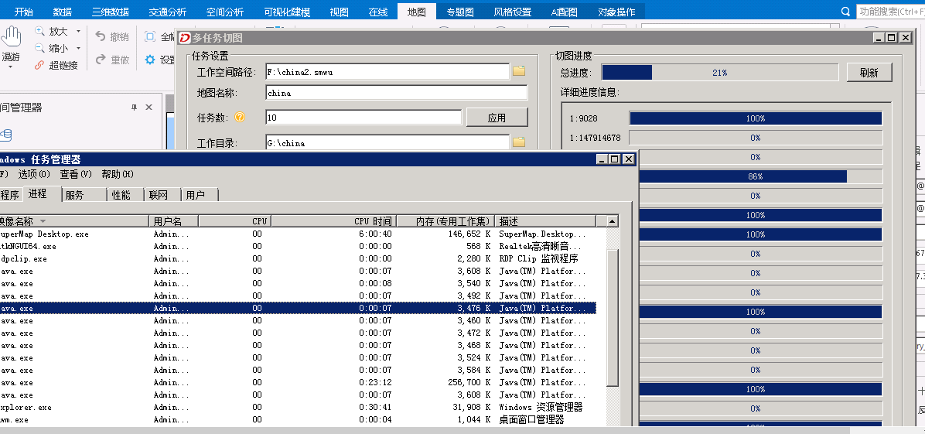
Task: Sort by the 内存(专用工作集) column header
Action: point(445,221)
